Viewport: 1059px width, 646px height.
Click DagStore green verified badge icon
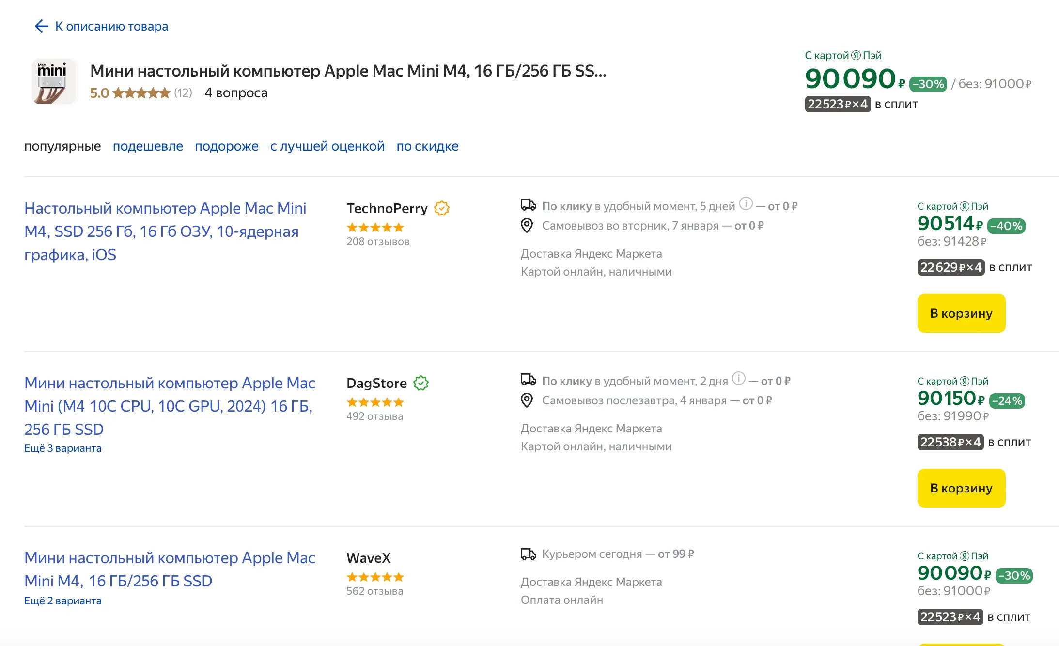pos(421,383)
